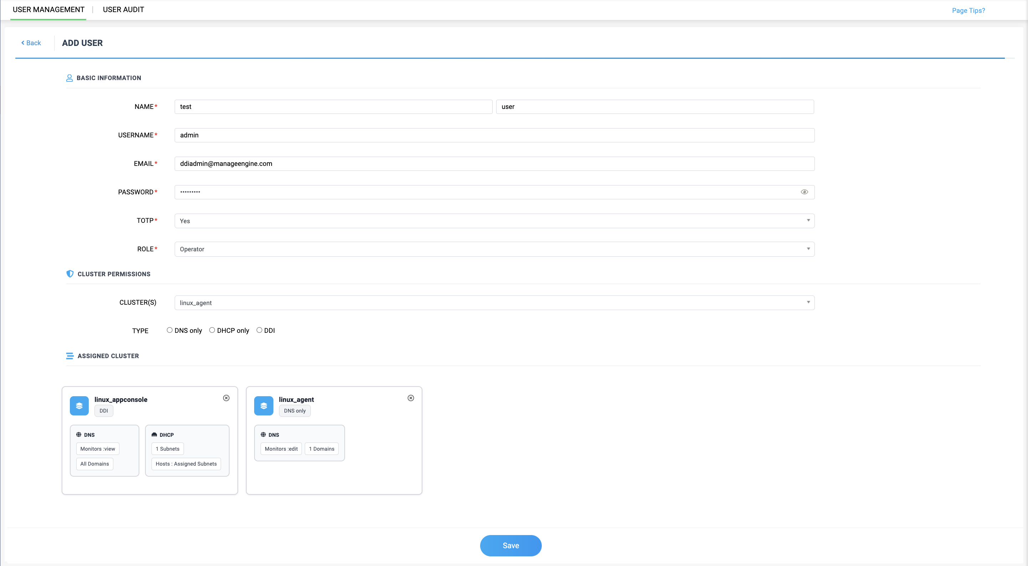This screenshot has height=566, width=1028.
Task: Click the DHCP icon in linux_appconsole card
Action: [154, 435]
